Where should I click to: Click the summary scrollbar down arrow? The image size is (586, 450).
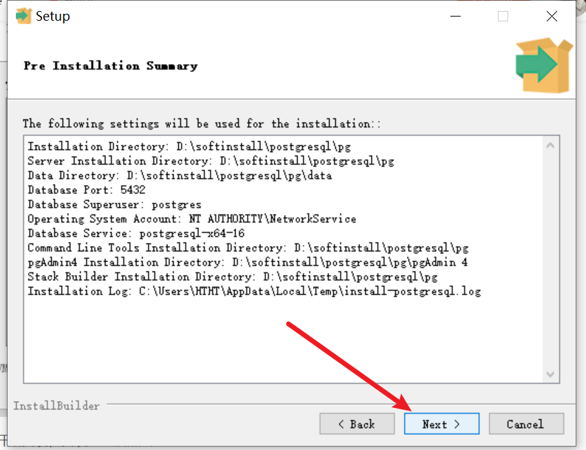pos(550,374)
